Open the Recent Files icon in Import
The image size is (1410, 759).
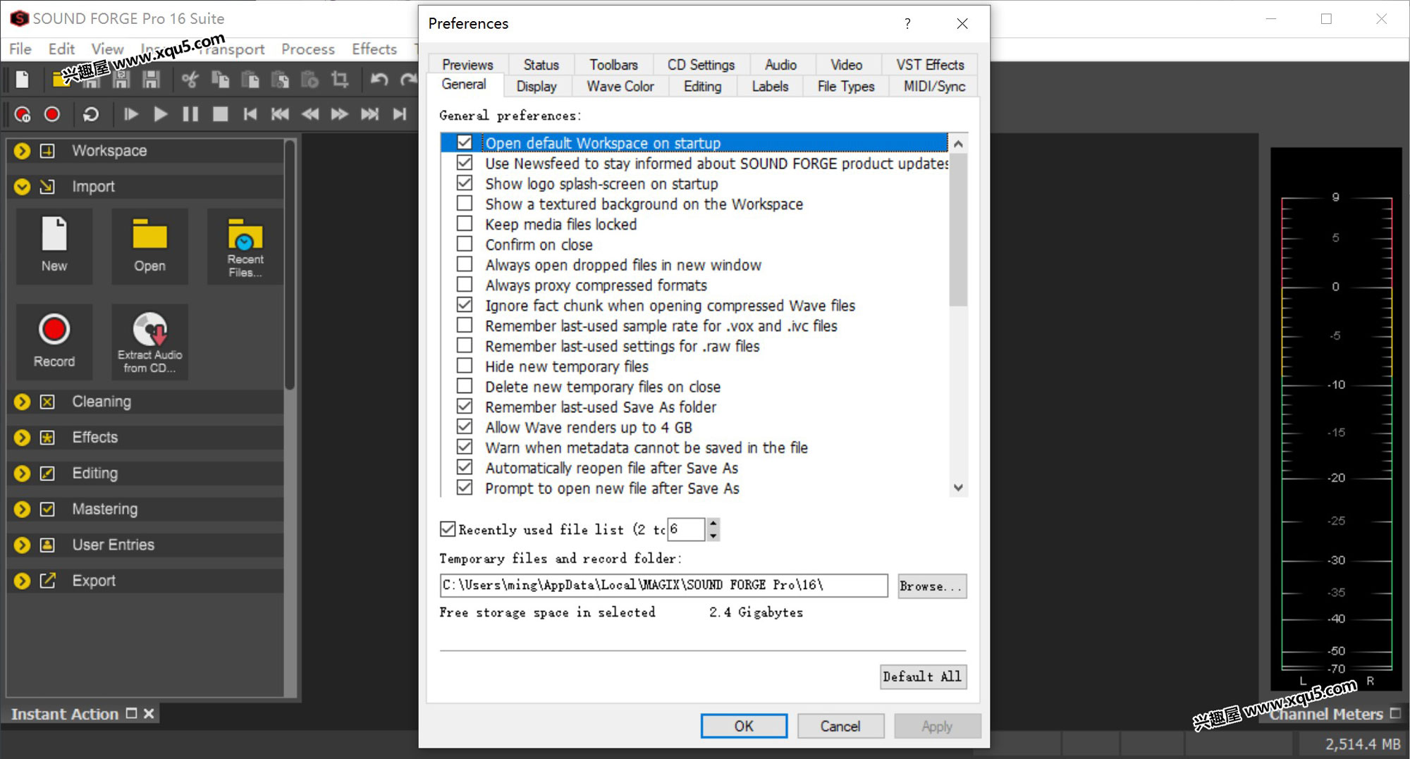click(x=245, y=246)
